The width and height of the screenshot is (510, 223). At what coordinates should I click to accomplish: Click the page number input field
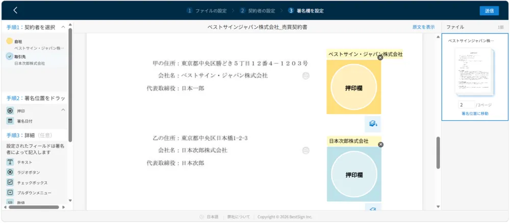click(466, 105)
